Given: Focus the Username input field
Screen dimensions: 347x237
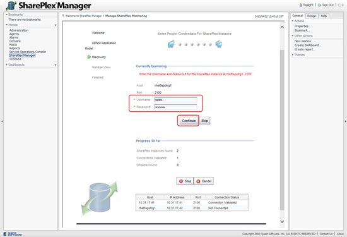Looking at the screenshot, I should click(176, 100).
